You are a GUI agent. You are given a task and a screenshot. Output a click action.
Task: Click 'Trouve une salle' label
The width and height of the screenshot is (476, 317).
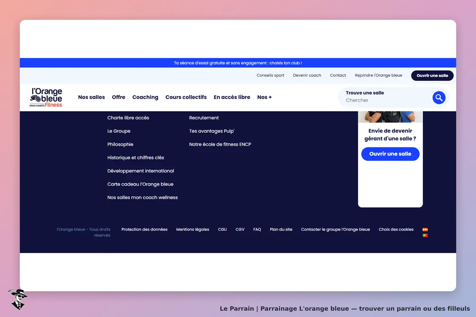[365, 93]
